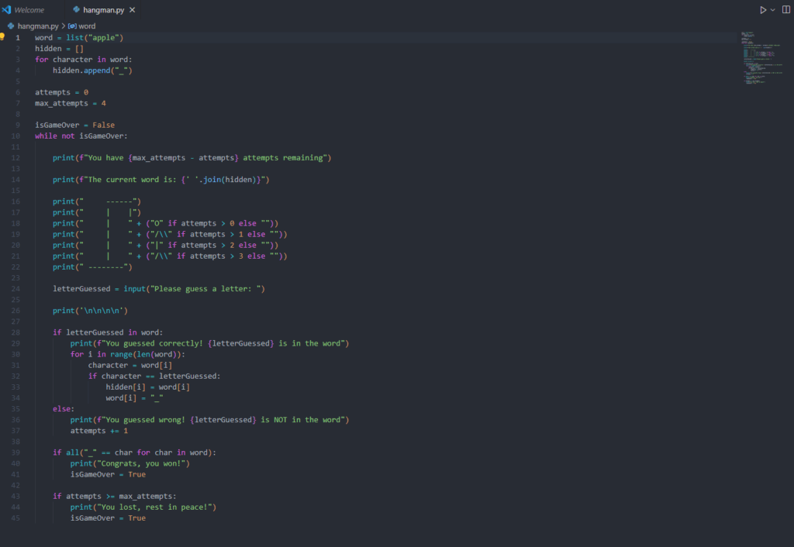The width and height of the screenshot is (794, 547).
Task: Click the VS Code logo on Welcome tab
Action: point(7,10)
